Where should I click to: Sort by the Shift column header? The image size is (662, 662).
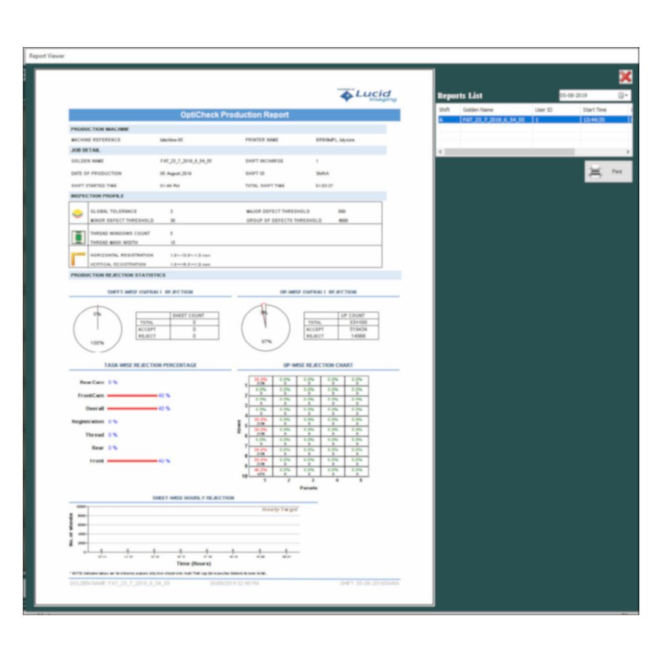click(446, 109)
